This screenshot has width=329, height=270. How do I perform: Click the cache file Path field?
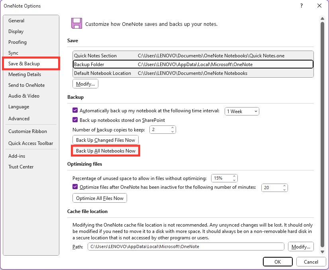[186, 247]
